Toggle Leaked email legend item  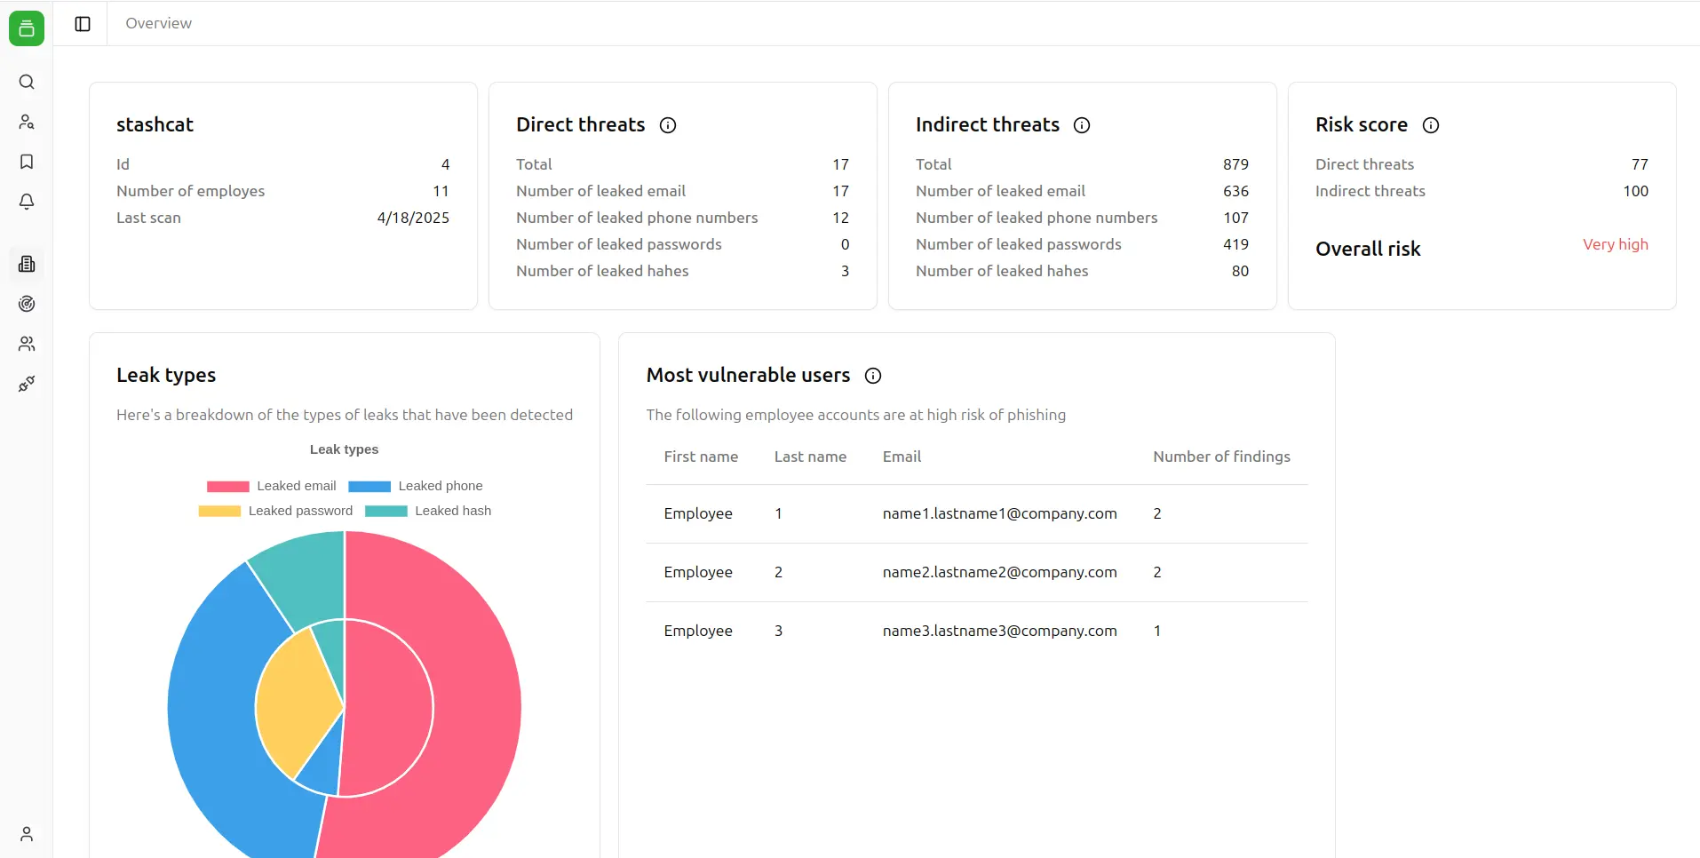[272, 486]
